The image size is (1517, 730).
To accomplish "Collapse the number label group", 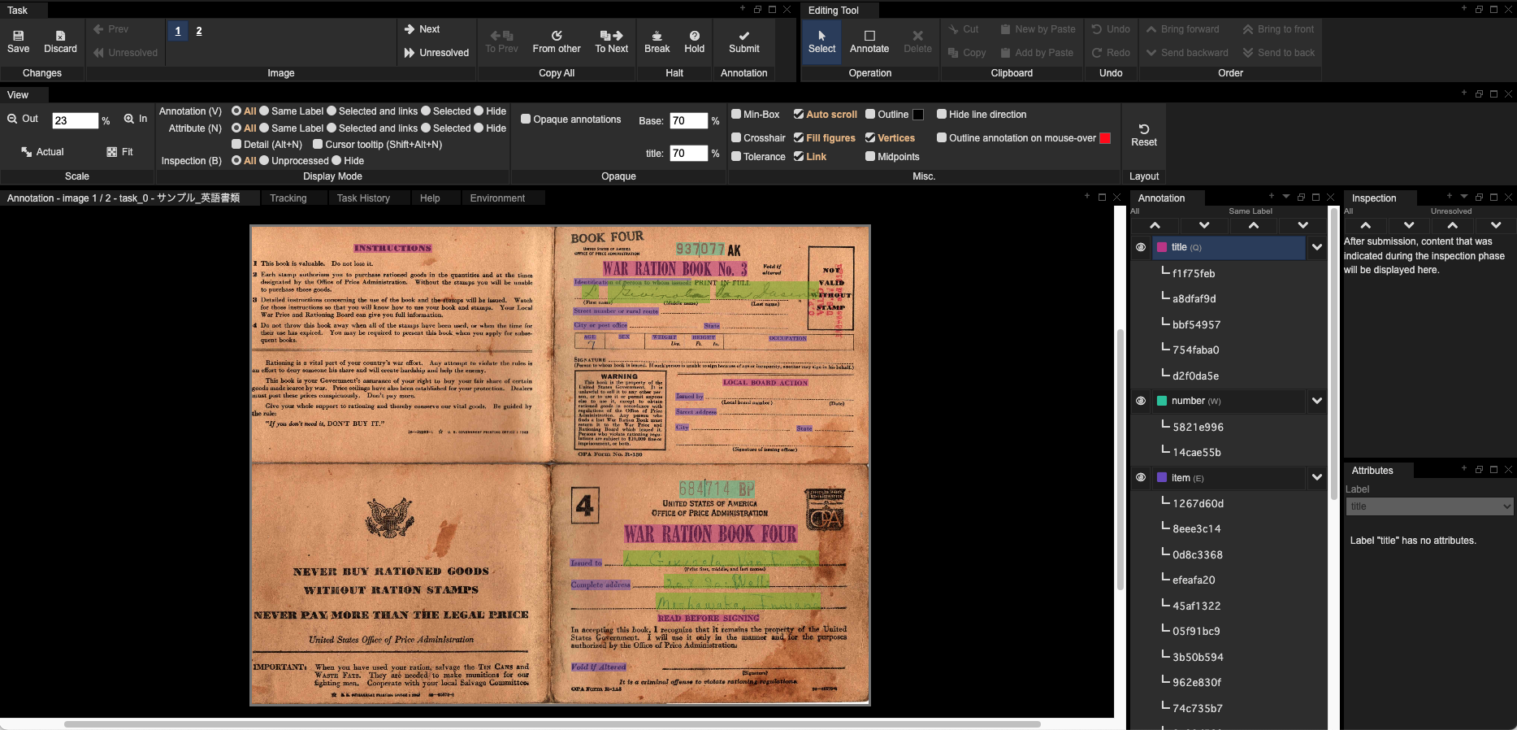I will click(x=1317, y=401).
